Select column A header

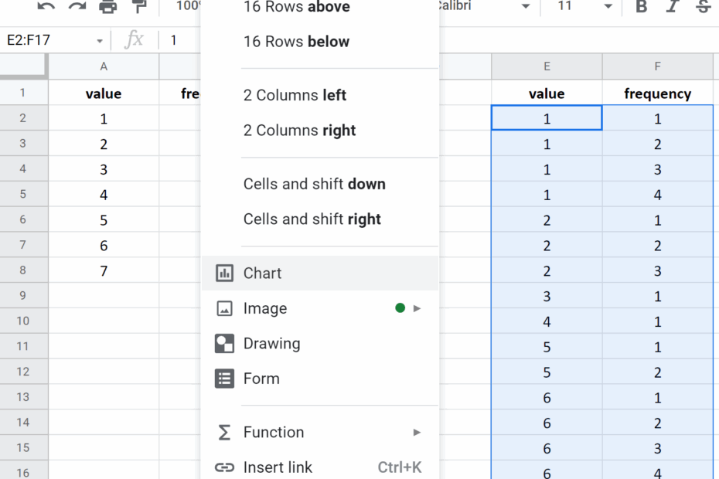coord(104,66)
